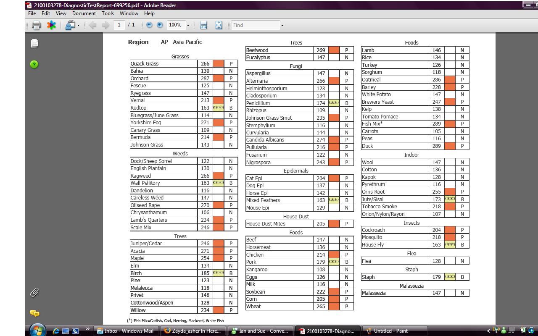Screen dimensions: 538x336
Task: Click the page number input box
Action: (x=119, y=25)
